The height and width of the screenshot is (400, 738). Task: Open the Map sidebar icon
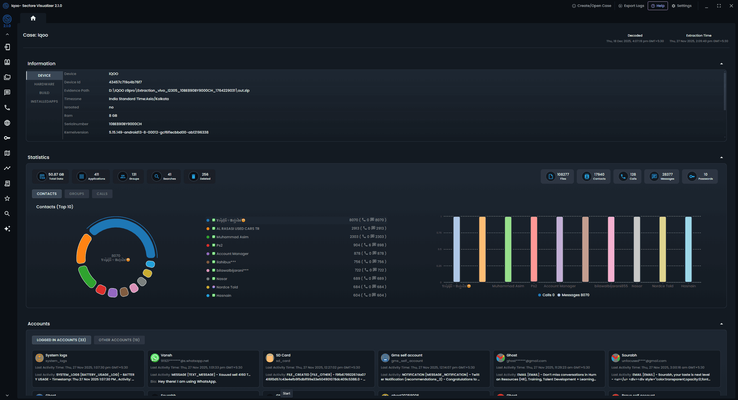coord(7,153)
